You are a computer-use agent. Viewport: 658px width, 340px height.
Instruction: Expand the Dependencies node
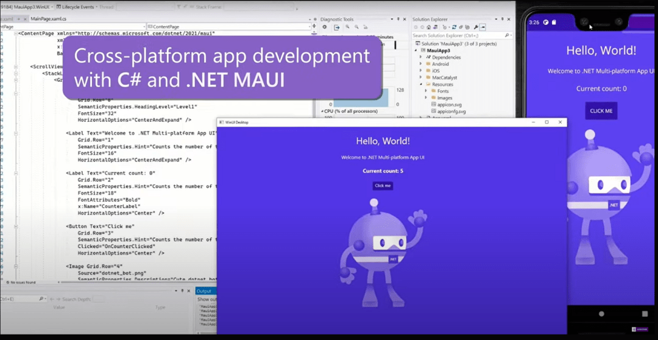[421, 57]
